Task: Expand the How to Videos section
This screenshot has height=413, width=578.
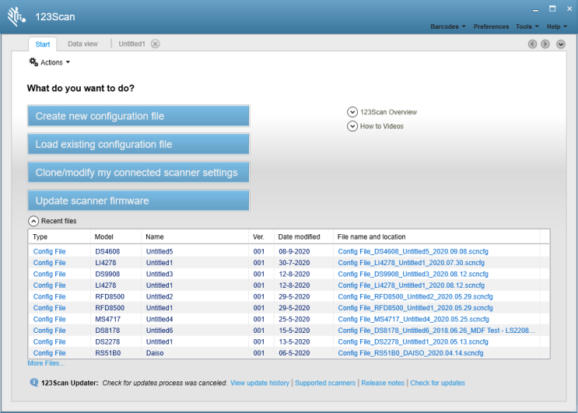Action: point(352,126)
